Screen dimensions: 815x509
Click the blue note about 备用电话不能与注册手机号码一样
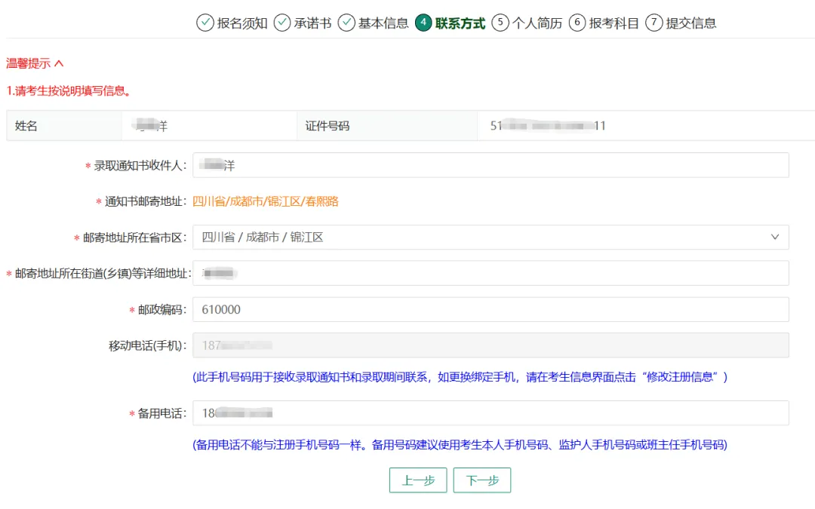[460, 445]
